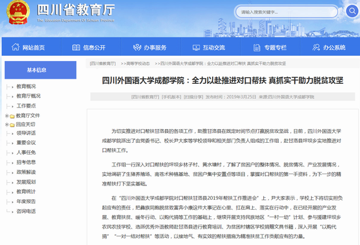
Task: Click the home icon beside 网站首页
Action: 16,47
